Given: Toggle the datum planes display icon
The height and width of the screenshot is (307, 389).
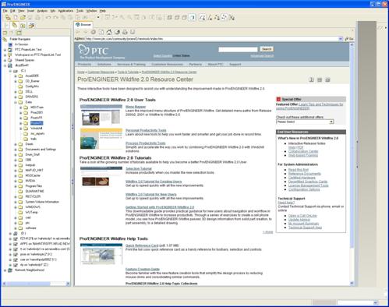Looking at the screenshot, I should (x=202, y=17).
